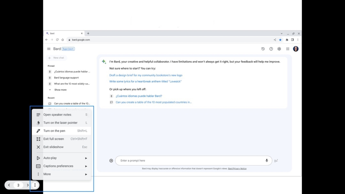
Task: Open the Google apps grid icon
Action: click(x=287, y=49)
